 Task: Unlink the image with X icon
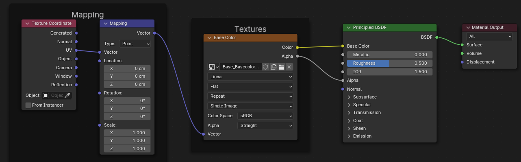(x=289, y=67)
